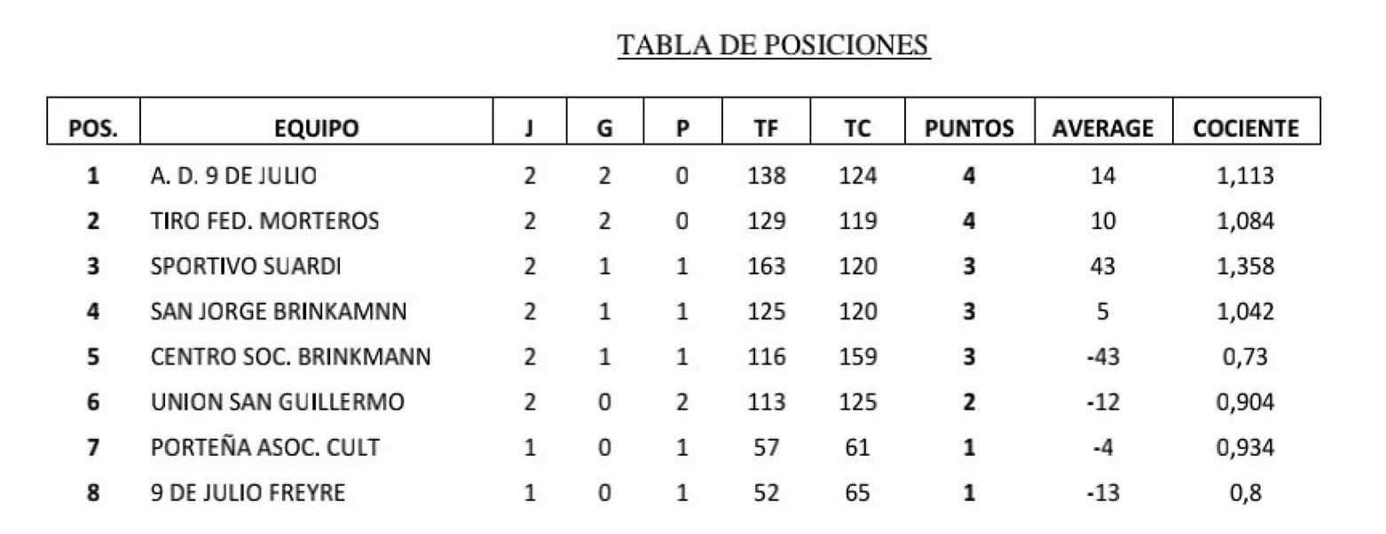
Task: Click the COCIENTE column header
Action: tap(1246, 129)
